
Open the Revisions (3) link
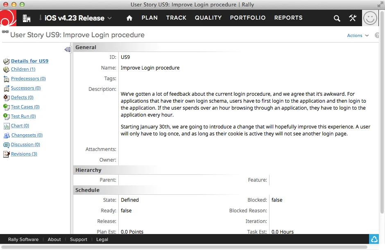click(x=24, y=154)
